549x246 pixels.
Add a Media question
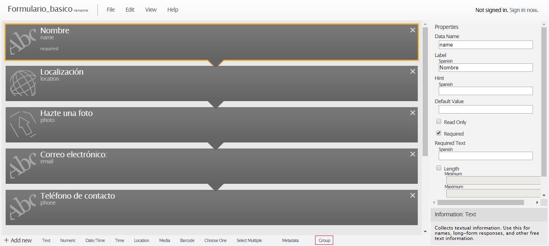[165, 240]
